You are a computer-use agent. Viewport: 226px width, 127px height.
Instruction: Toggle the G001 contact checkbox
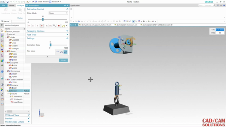10,88
